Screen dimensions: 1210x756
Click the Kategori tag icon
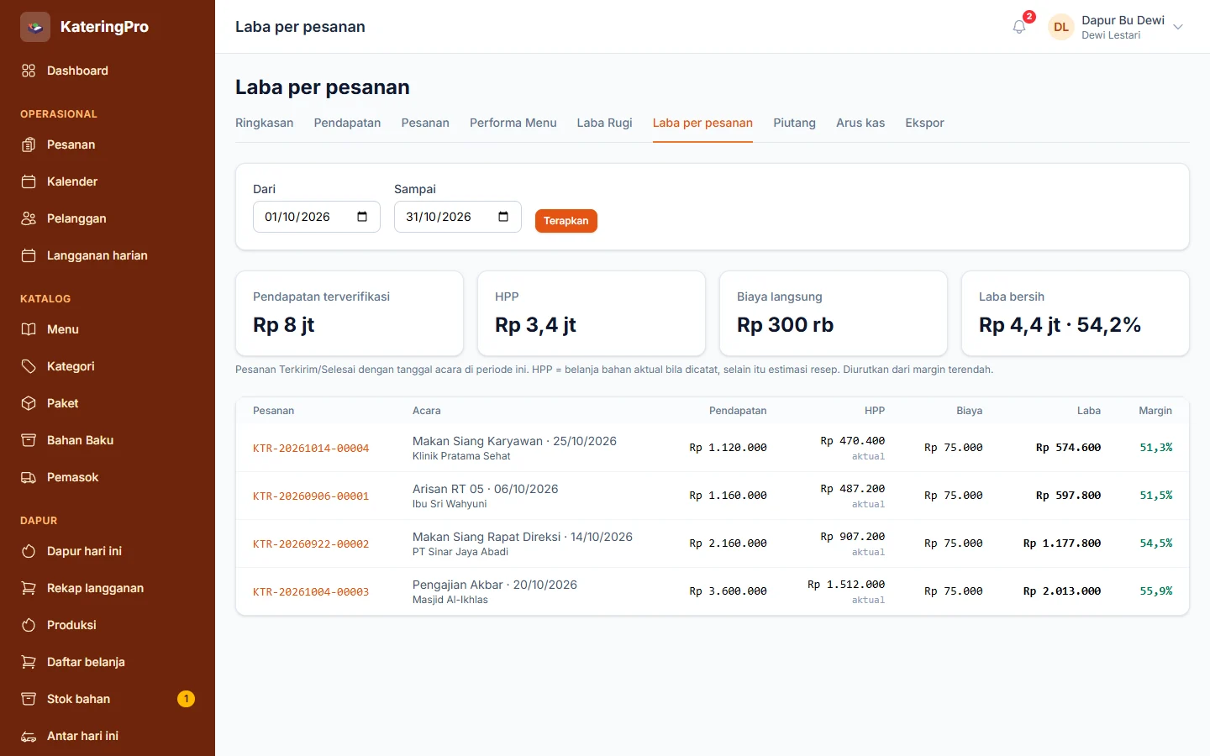(x=29, y=366)
